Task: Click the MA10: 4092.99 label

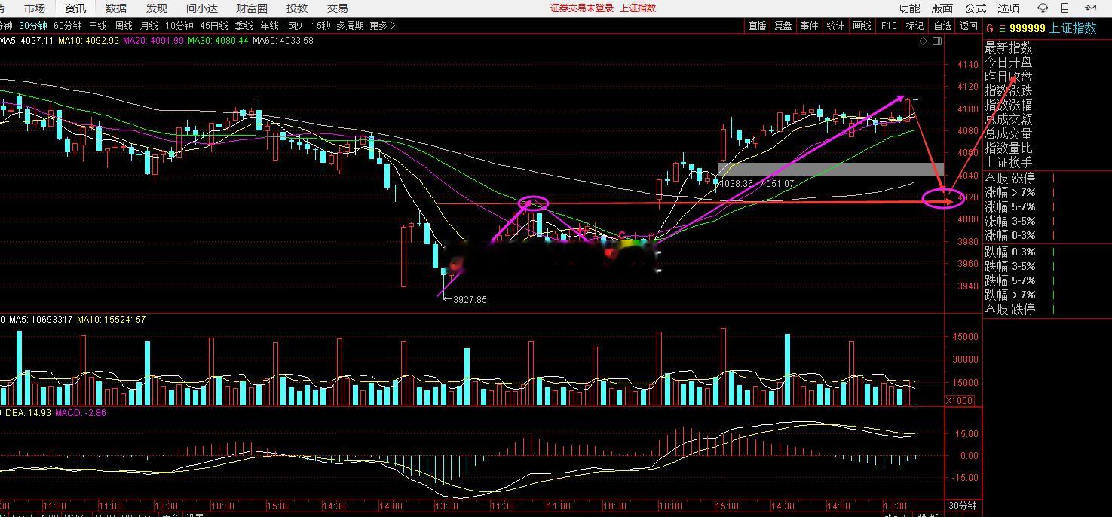Action: 88,41
